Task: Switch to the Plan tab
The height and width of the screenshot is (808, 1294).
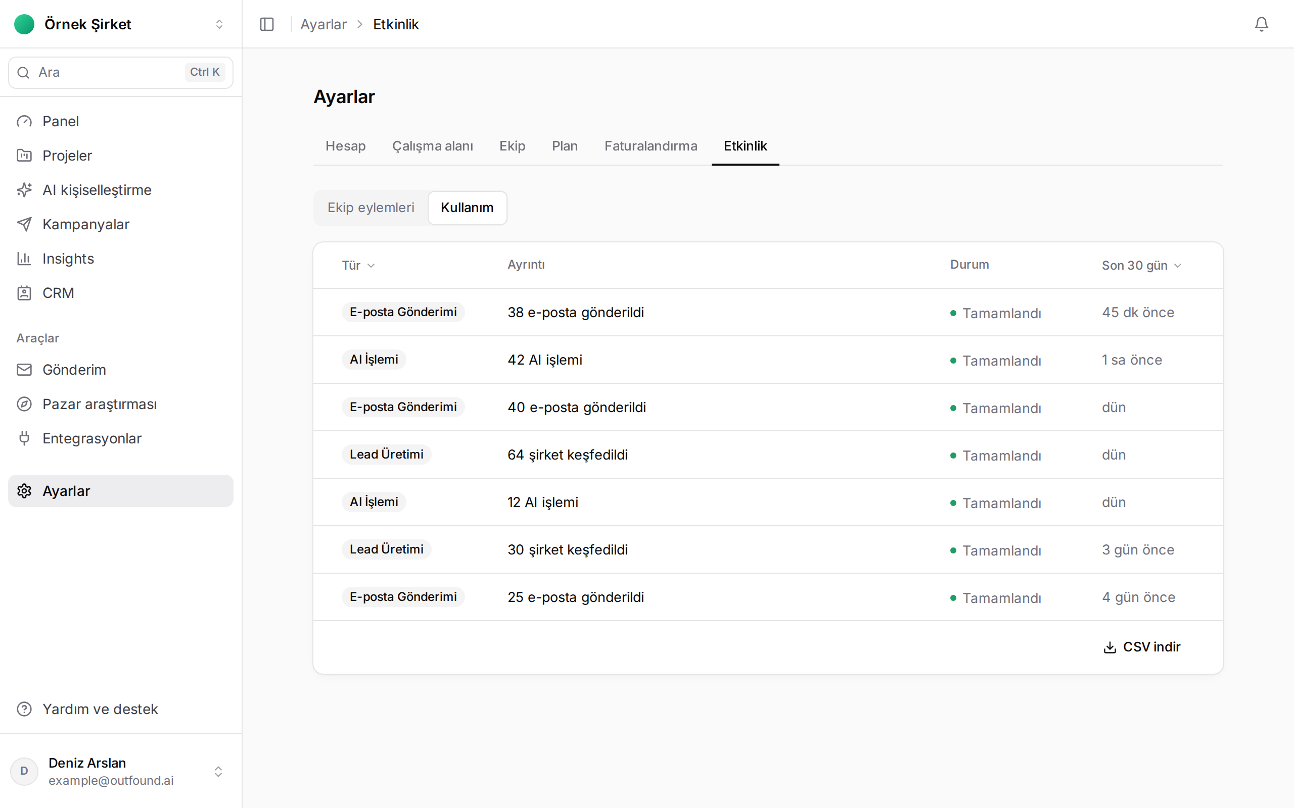Action: click(x=565, y=146)
